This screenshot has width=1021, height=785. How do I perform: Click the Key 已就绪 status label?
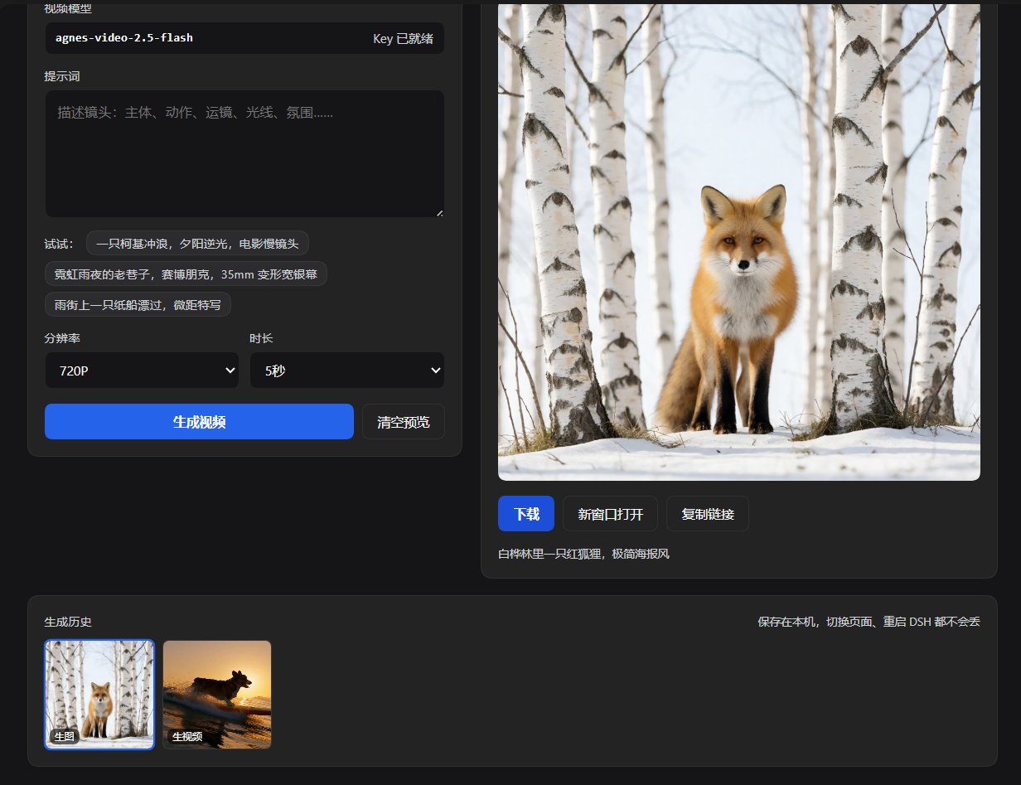(403, 38)
